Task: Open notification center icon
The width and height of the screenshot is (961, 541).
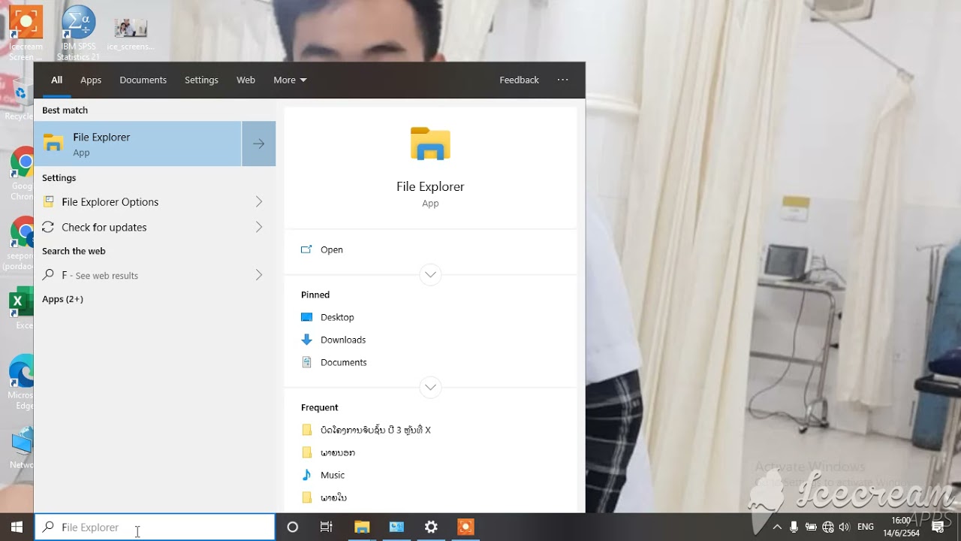Action: [938, 527]
